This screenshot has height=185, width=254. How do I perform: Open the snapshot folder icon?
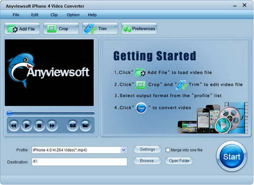[x=85, y=125]
